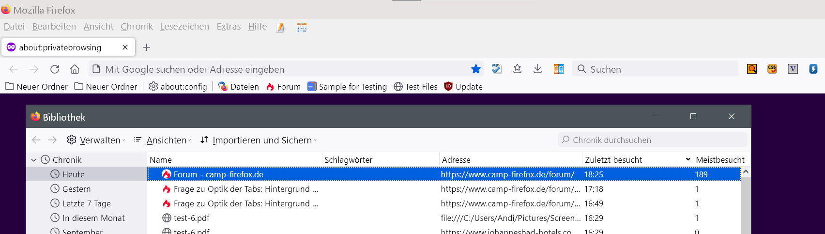This screenshot has height=234, width=825.
Task: Open the Ansichten dropdown menu
Action: click(x=163, y=140)
